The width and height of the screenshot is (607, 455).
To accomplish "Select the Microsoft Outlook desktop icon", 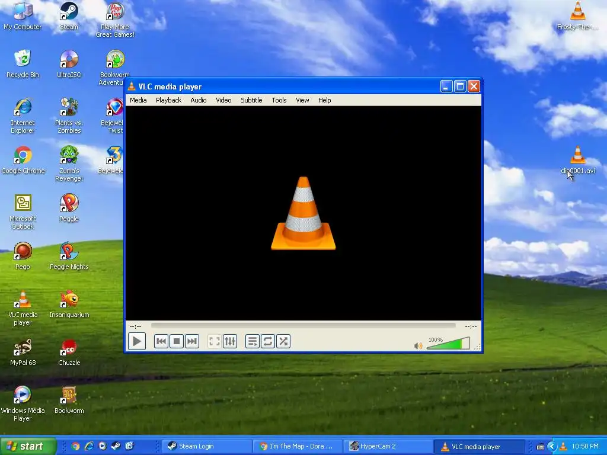I will pyautogui.click(x=23, y=212).
